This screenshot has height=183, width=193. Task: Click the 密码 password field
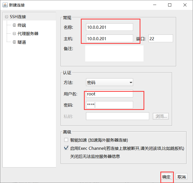(109, 105)
